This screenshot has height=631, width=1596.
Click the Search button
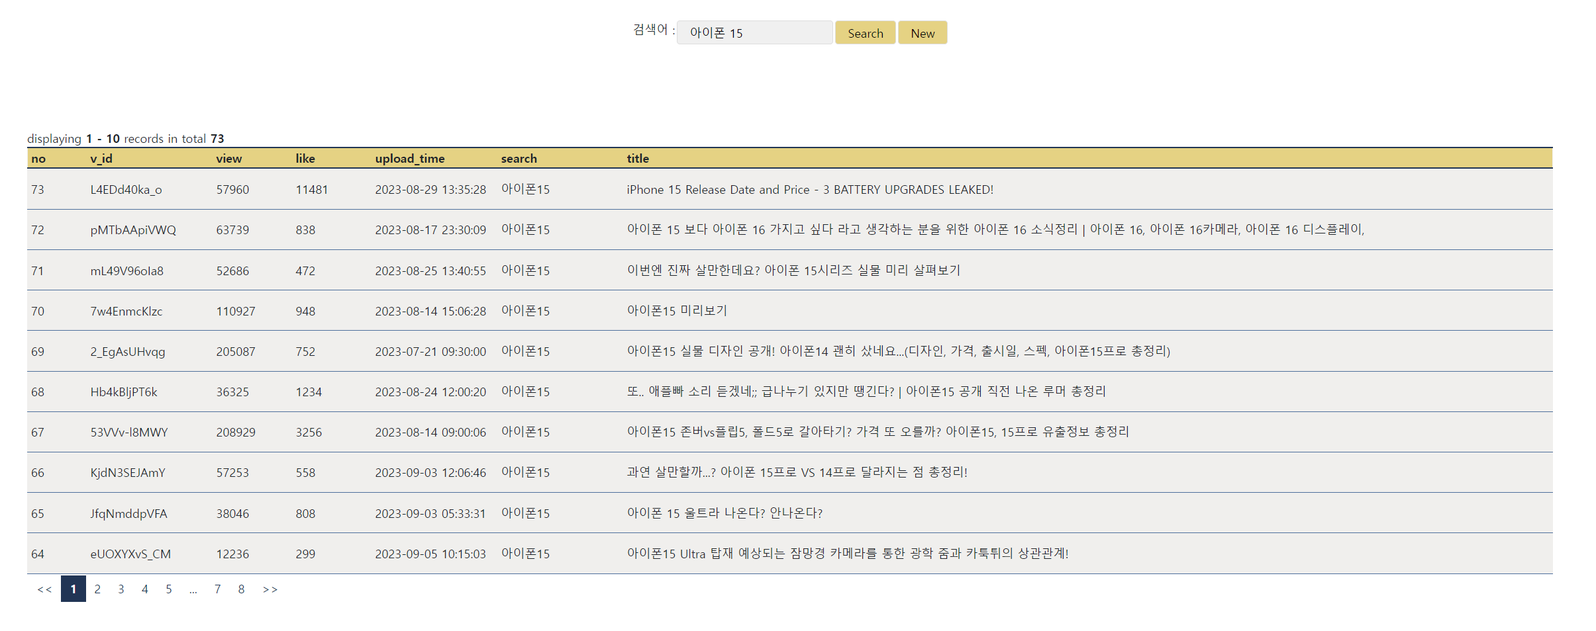pos(865,33)
